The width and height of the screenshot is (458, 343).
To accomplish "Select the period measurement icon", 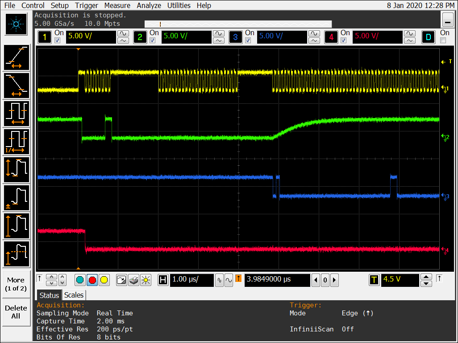I will pos(17,114).
